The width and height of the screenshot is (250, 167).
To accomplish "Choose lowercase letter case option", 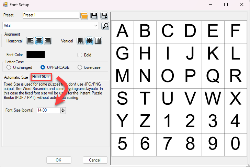I will click(x=80, y=67).
